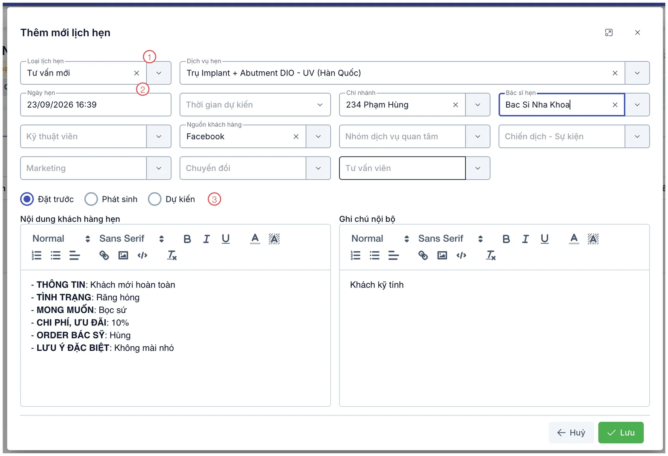Clear formatting in the Ghi chú nội bộ editor
The height and width of the screenshot is (456, 668).
[x=491, y=255]
